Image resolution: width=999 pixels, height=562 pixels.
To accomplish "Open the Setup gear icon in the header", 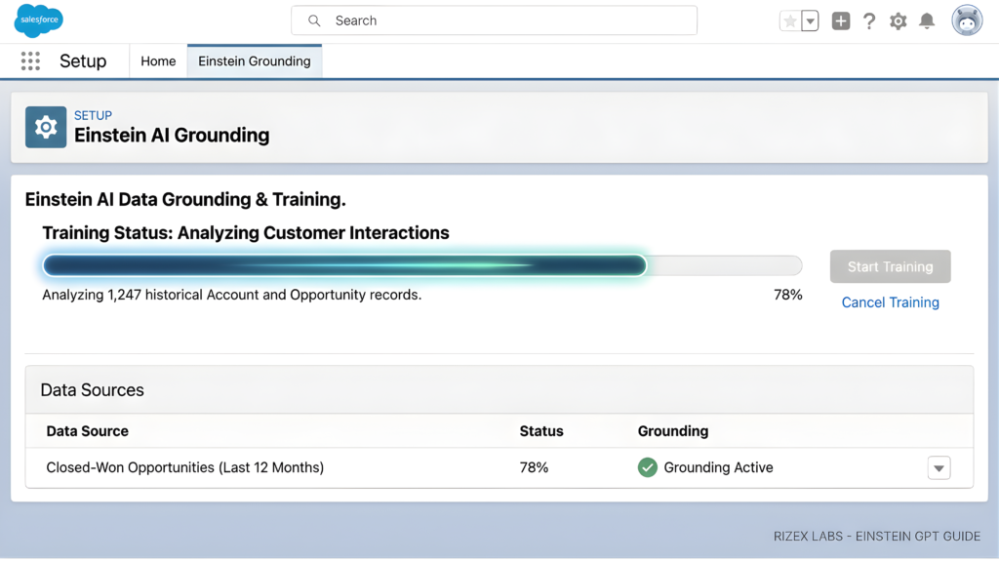I will click(899, 20).
